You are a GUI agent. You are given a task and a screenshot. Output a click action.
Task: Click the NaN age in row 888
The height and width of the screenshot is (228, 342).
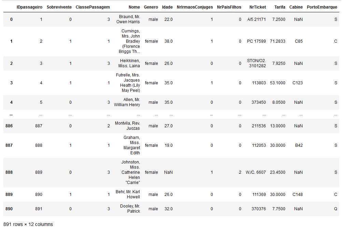pyautogui.click(x=168, y=172)
